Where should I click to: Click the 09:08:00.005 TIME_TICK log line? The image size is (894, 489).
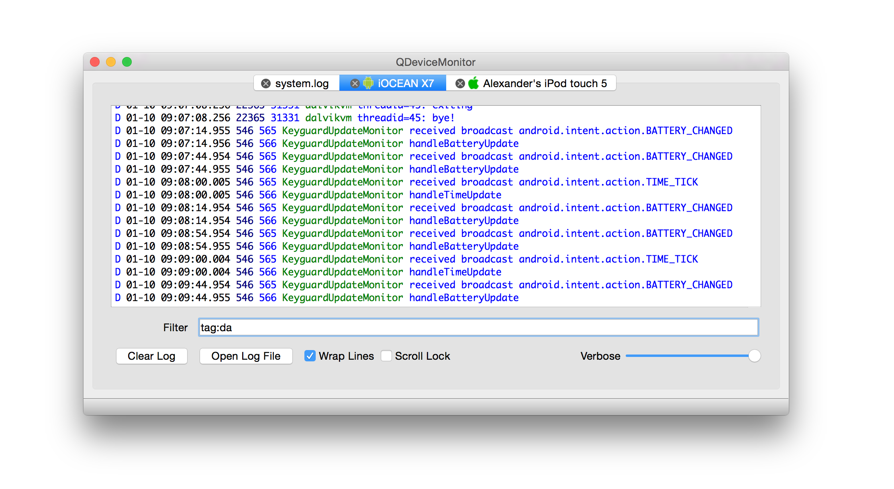pyautogui.click(x=406, y=182)
